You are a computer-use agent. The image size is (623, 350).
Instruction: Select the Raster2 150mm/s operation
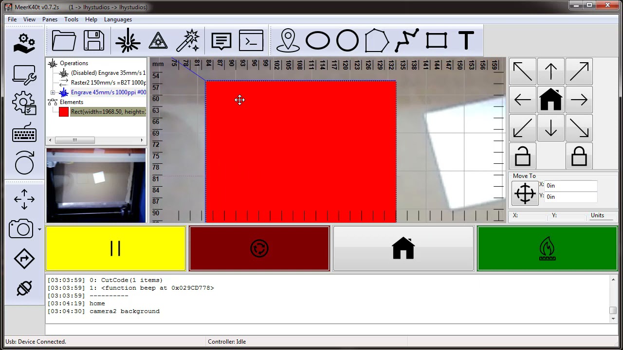click(x=108, y=83)
